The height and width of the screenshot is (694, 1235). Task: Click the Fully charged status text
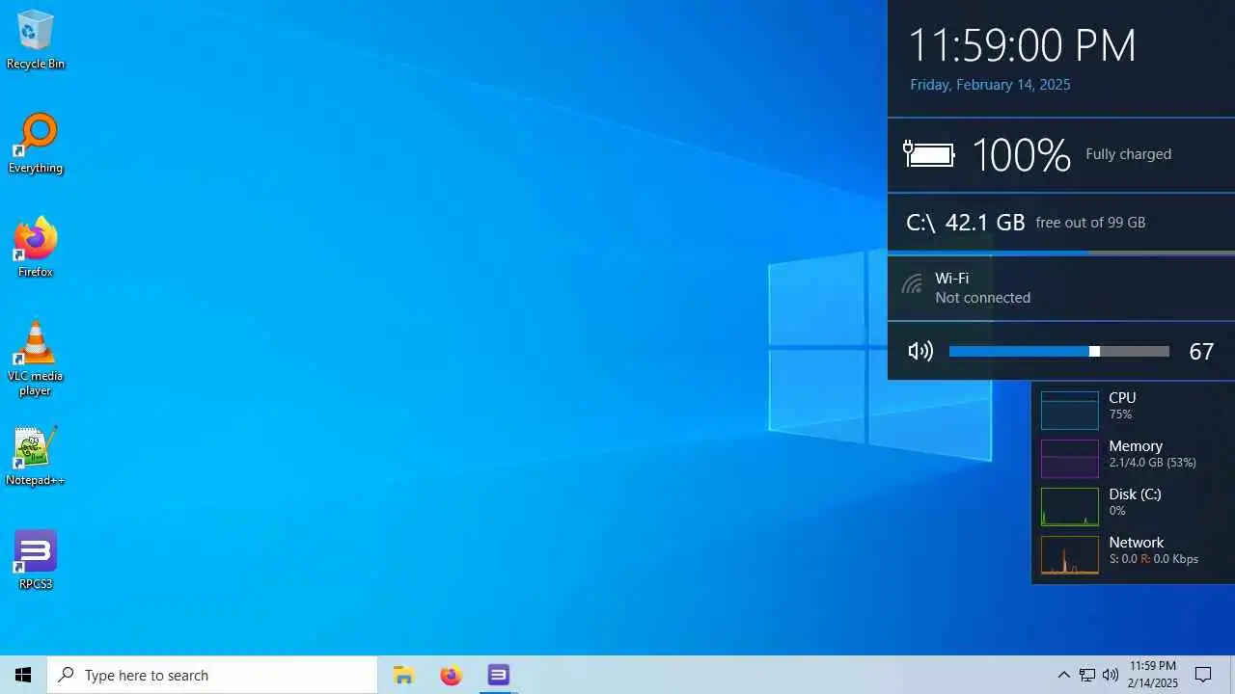(1128, 154)
